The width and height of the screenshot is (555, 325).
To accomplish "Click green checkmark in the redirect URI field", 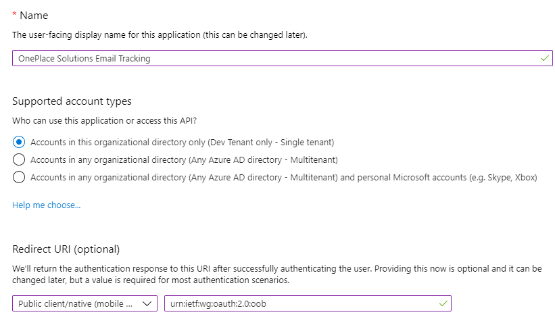I will pyautogui.click(x=443, y=303).
